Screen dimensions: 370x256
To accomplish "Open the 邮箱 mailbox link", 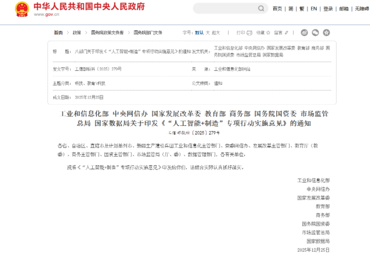I will click(x=343, y=9).
